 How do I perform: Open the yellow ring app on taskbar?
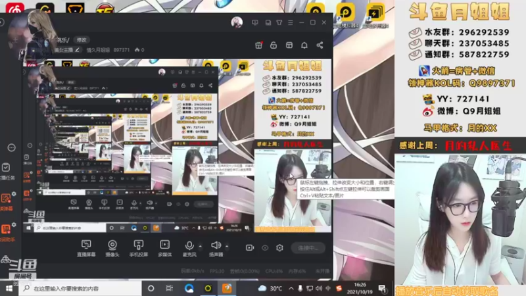(208, 288)
